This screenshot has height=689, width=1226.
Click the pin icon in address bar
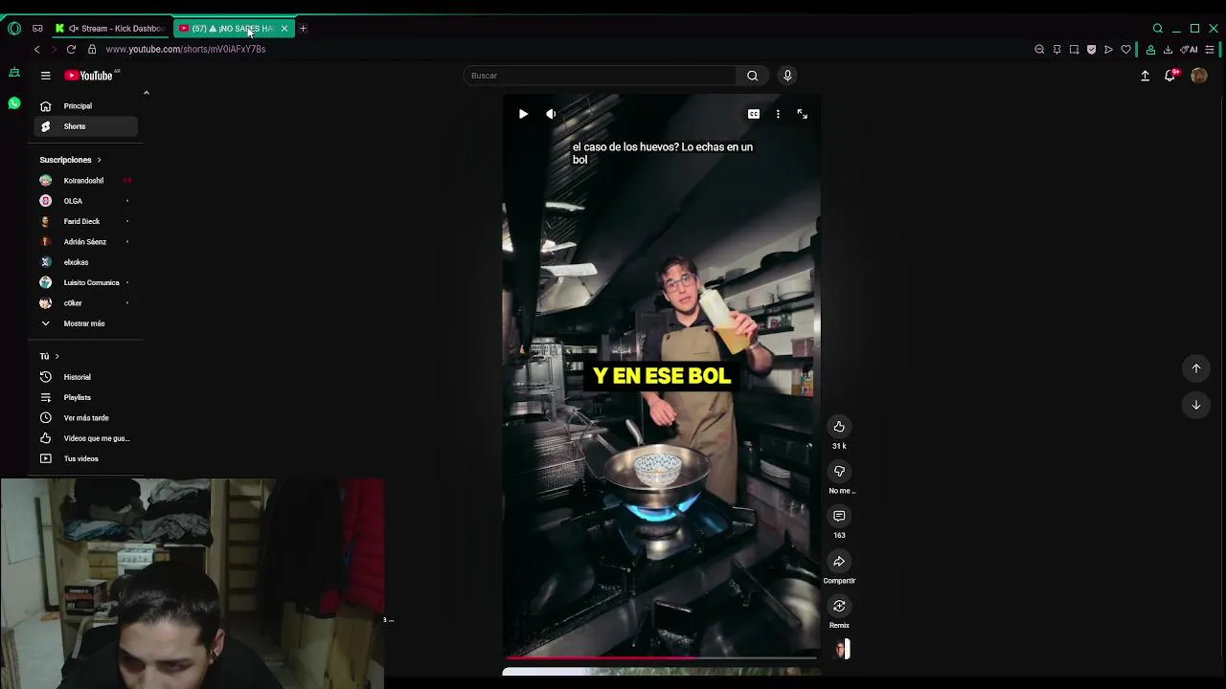[1056, 50]
